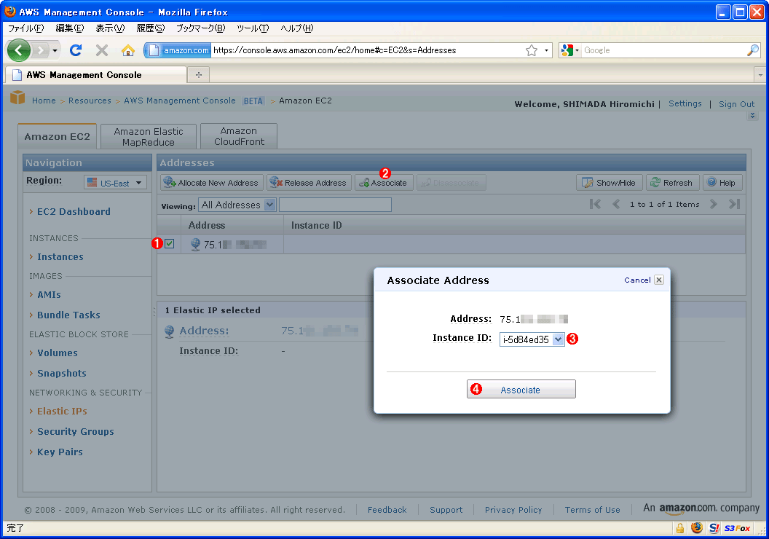Click Allocate New Address button
Image resolution: width=769 pixels, height=539 pixels.
click(x=211, y=183)
